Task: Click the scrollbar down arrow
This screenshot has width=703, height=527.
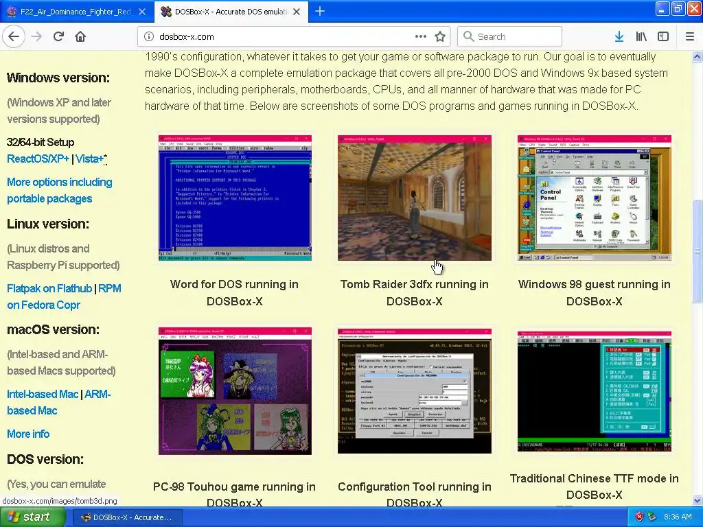Action: pos(698,500)
